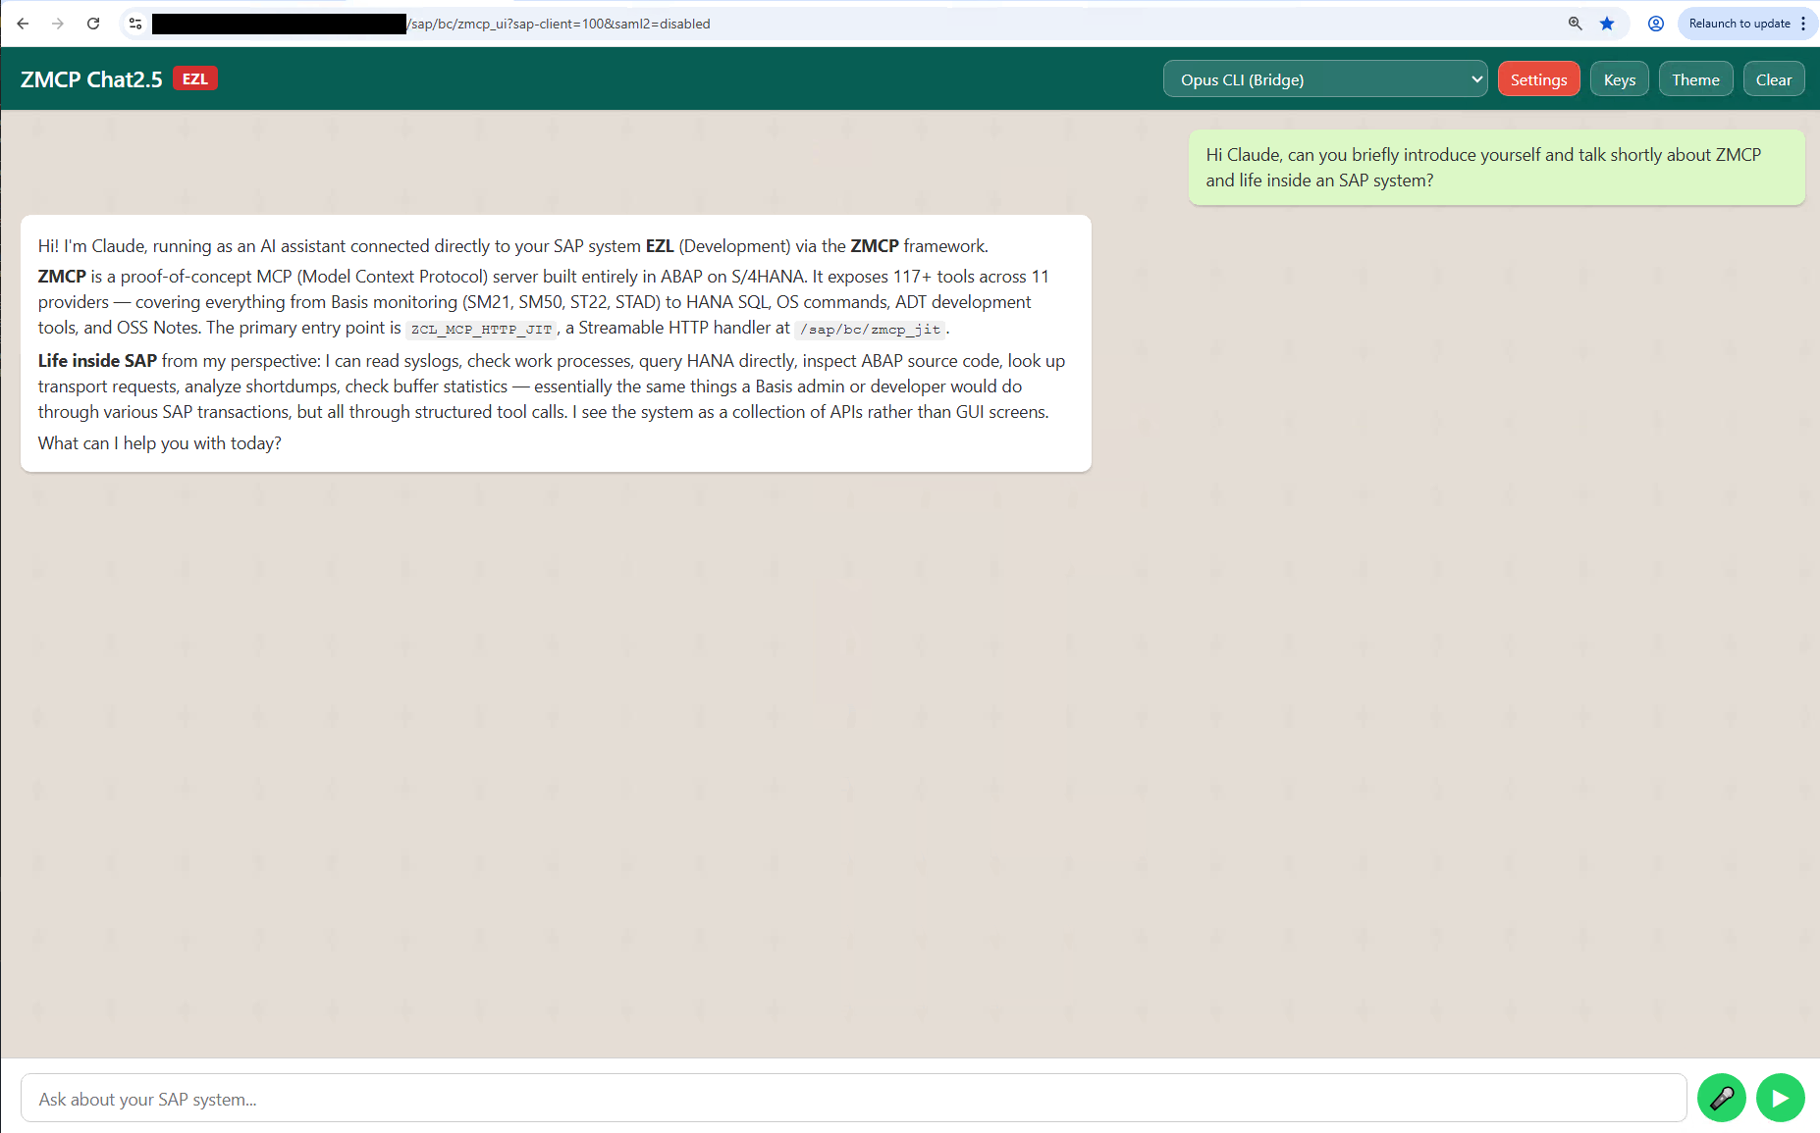Screen dimensions: 1820x1133
Task: Click the ZCL_MCP_HTTP_JIT code text
Action: point(481,330)
